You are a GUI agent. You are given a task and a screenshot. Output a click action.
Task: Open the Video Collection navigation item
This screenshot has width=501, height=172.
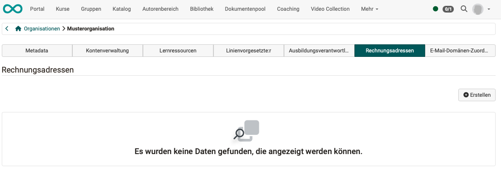click(330, 9)
